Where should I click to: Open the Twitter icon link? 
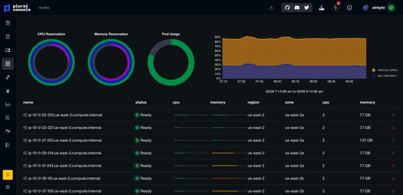point(306,8)
